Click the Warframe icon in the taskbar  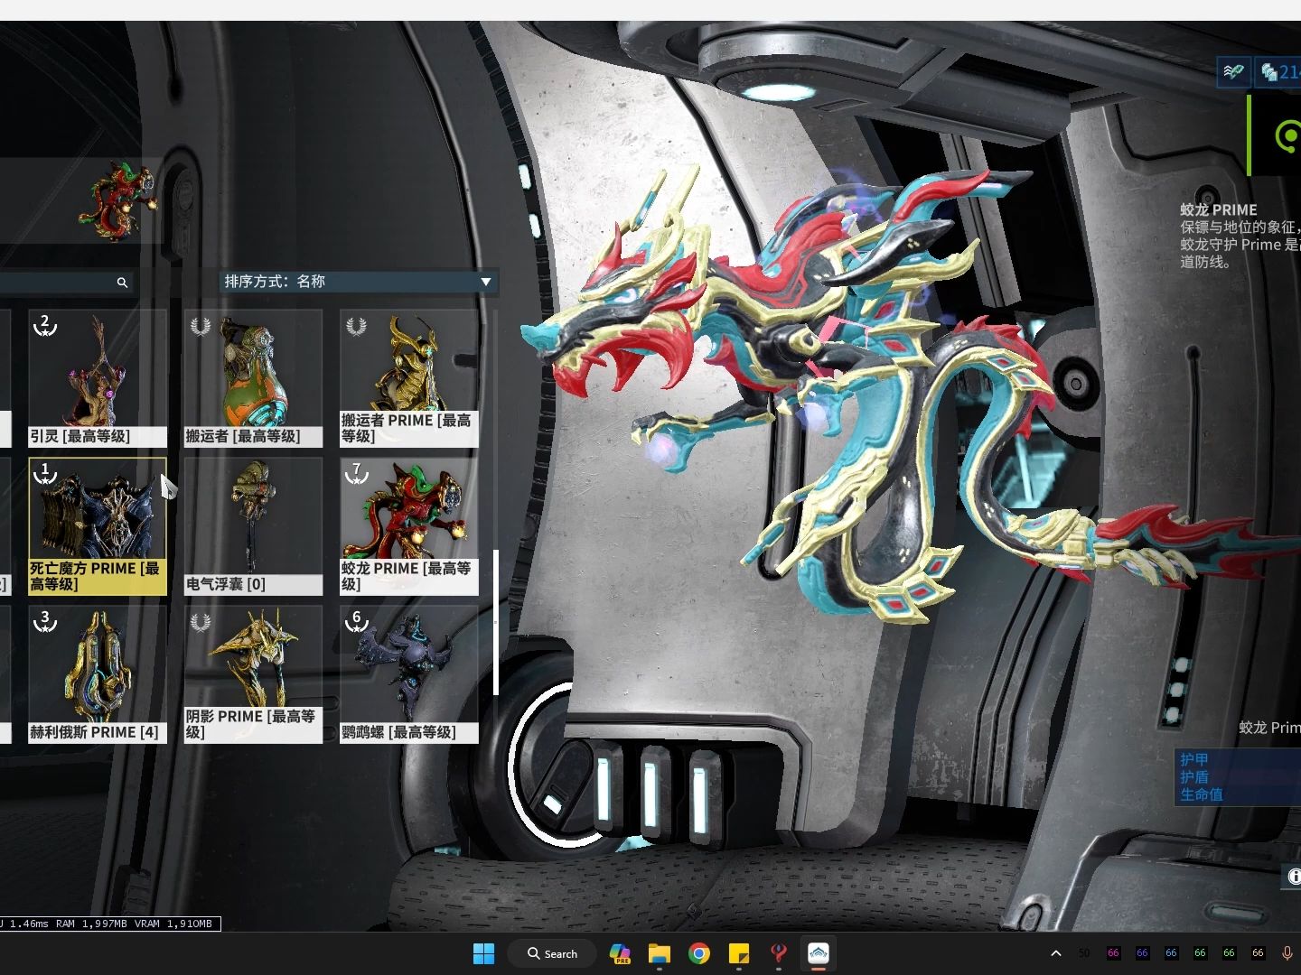coord(818,953)
